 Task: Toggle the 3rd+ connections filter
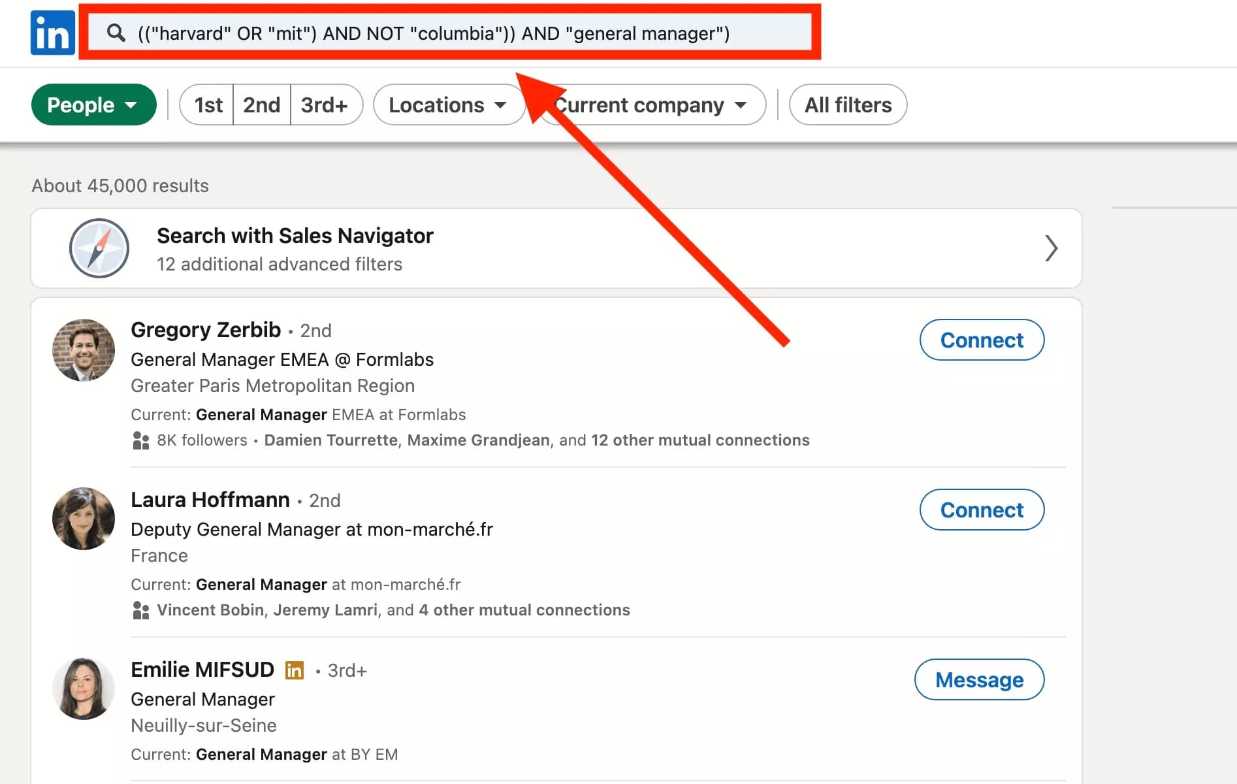[x=325, y=105]
